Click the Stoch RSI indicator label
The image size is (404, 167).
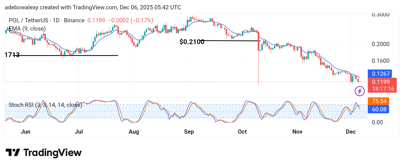click(45, 105)
